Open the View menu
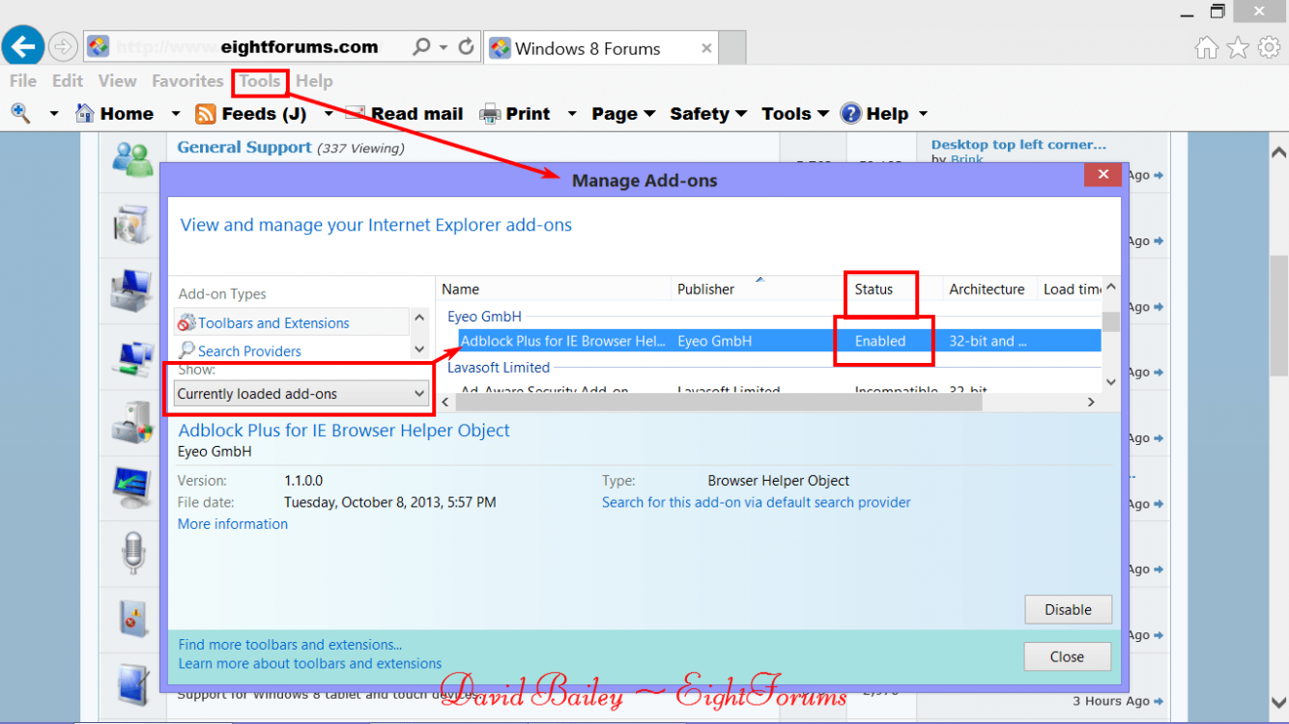 pos(117,81)
